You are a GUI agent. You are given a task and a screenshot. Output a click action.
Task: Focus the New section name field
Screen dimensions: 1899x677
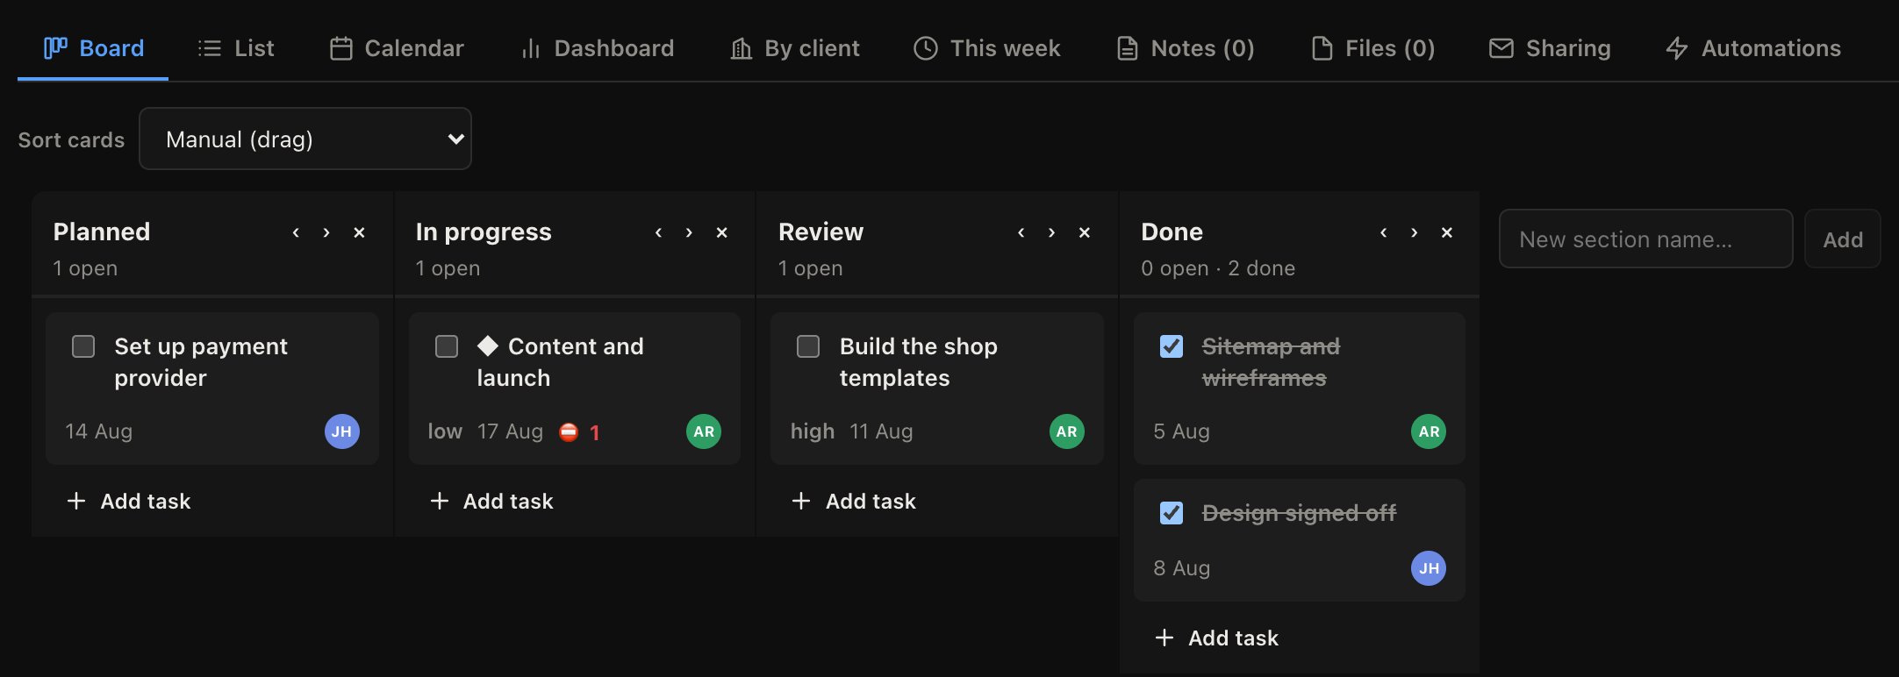click(x=1646, y=239)
